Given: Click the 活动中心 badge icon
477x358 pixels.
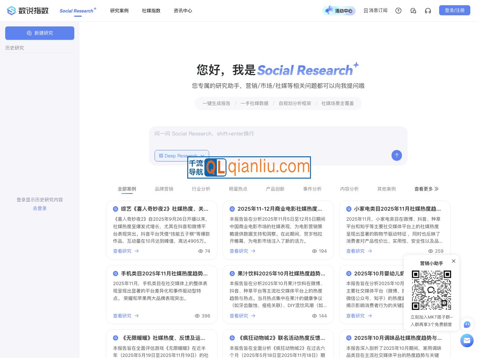Looking at the screenshot, I should tap(328, 10).
